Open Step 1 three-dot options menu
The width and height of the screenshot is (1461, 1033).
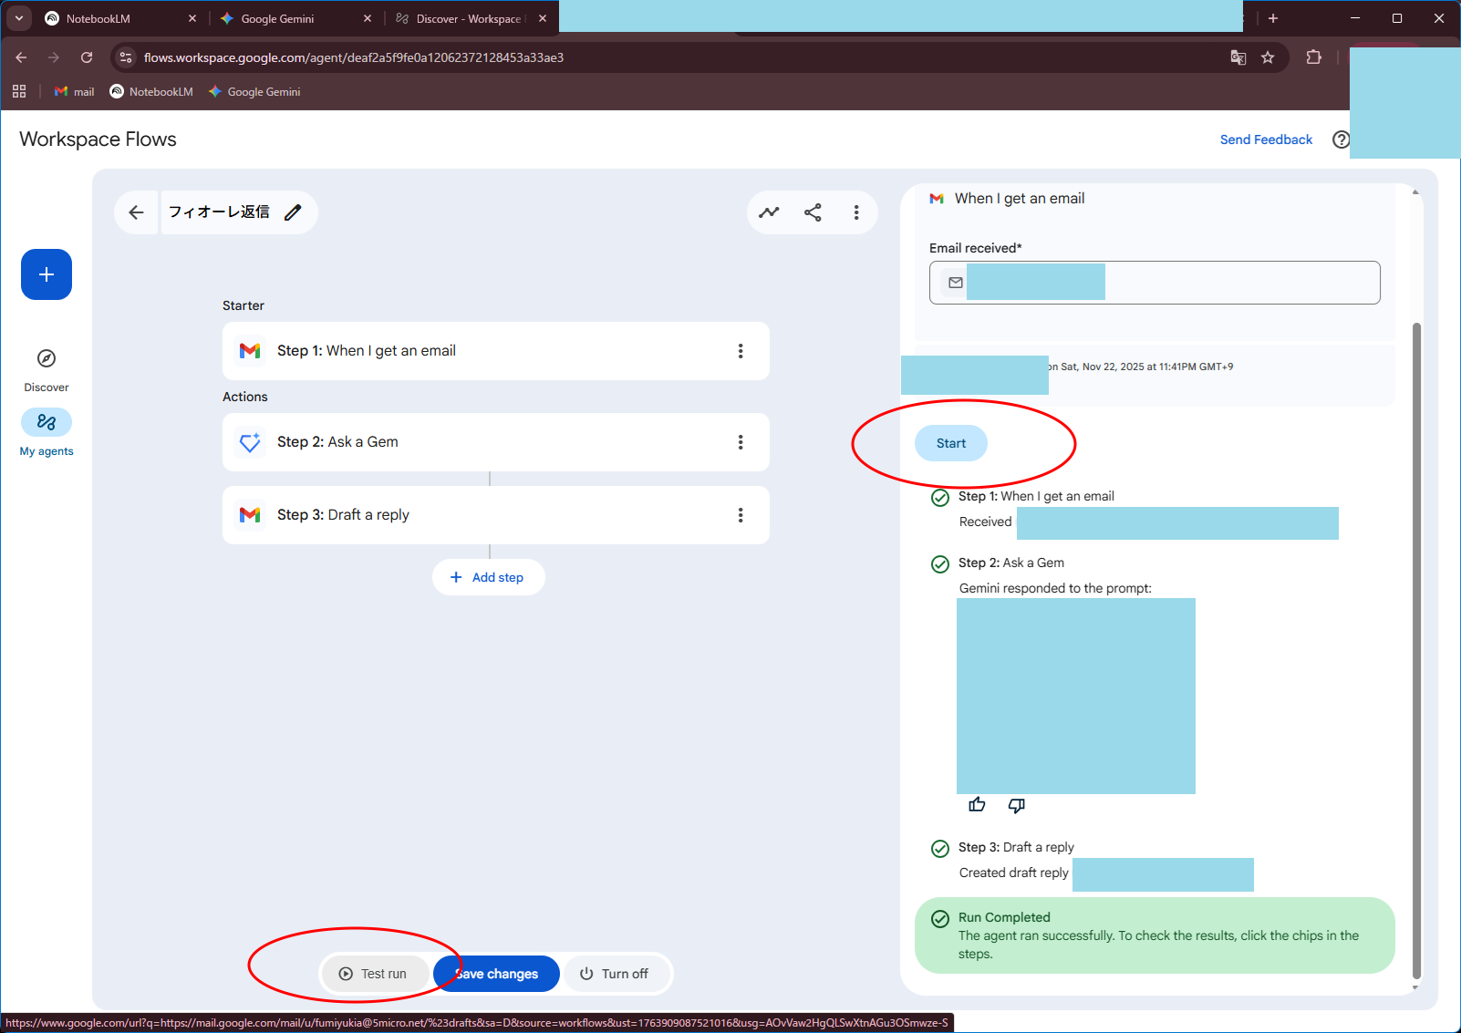[x=740, y=351]
